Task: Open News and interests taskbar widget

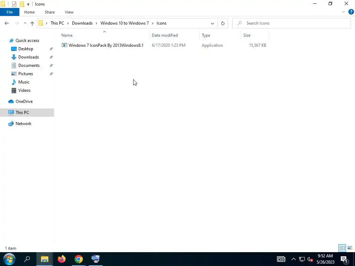Action: (x=281, y=259)
